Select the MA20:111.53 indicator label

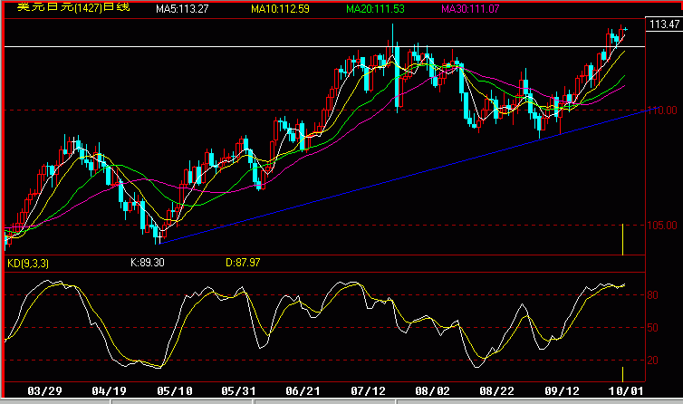(375, 9)
